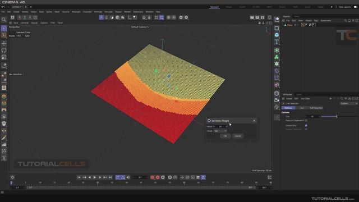Image resolution: width=359 pixels, height=202 pixels.
Task: Activate the Live Selection tool icon
Action: coord(4,29)
